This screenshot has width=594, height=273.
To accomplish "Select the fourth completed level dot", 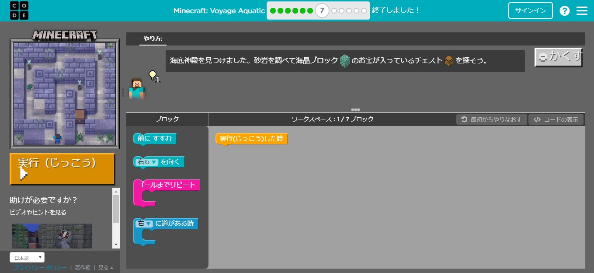I will pos(295,10).
